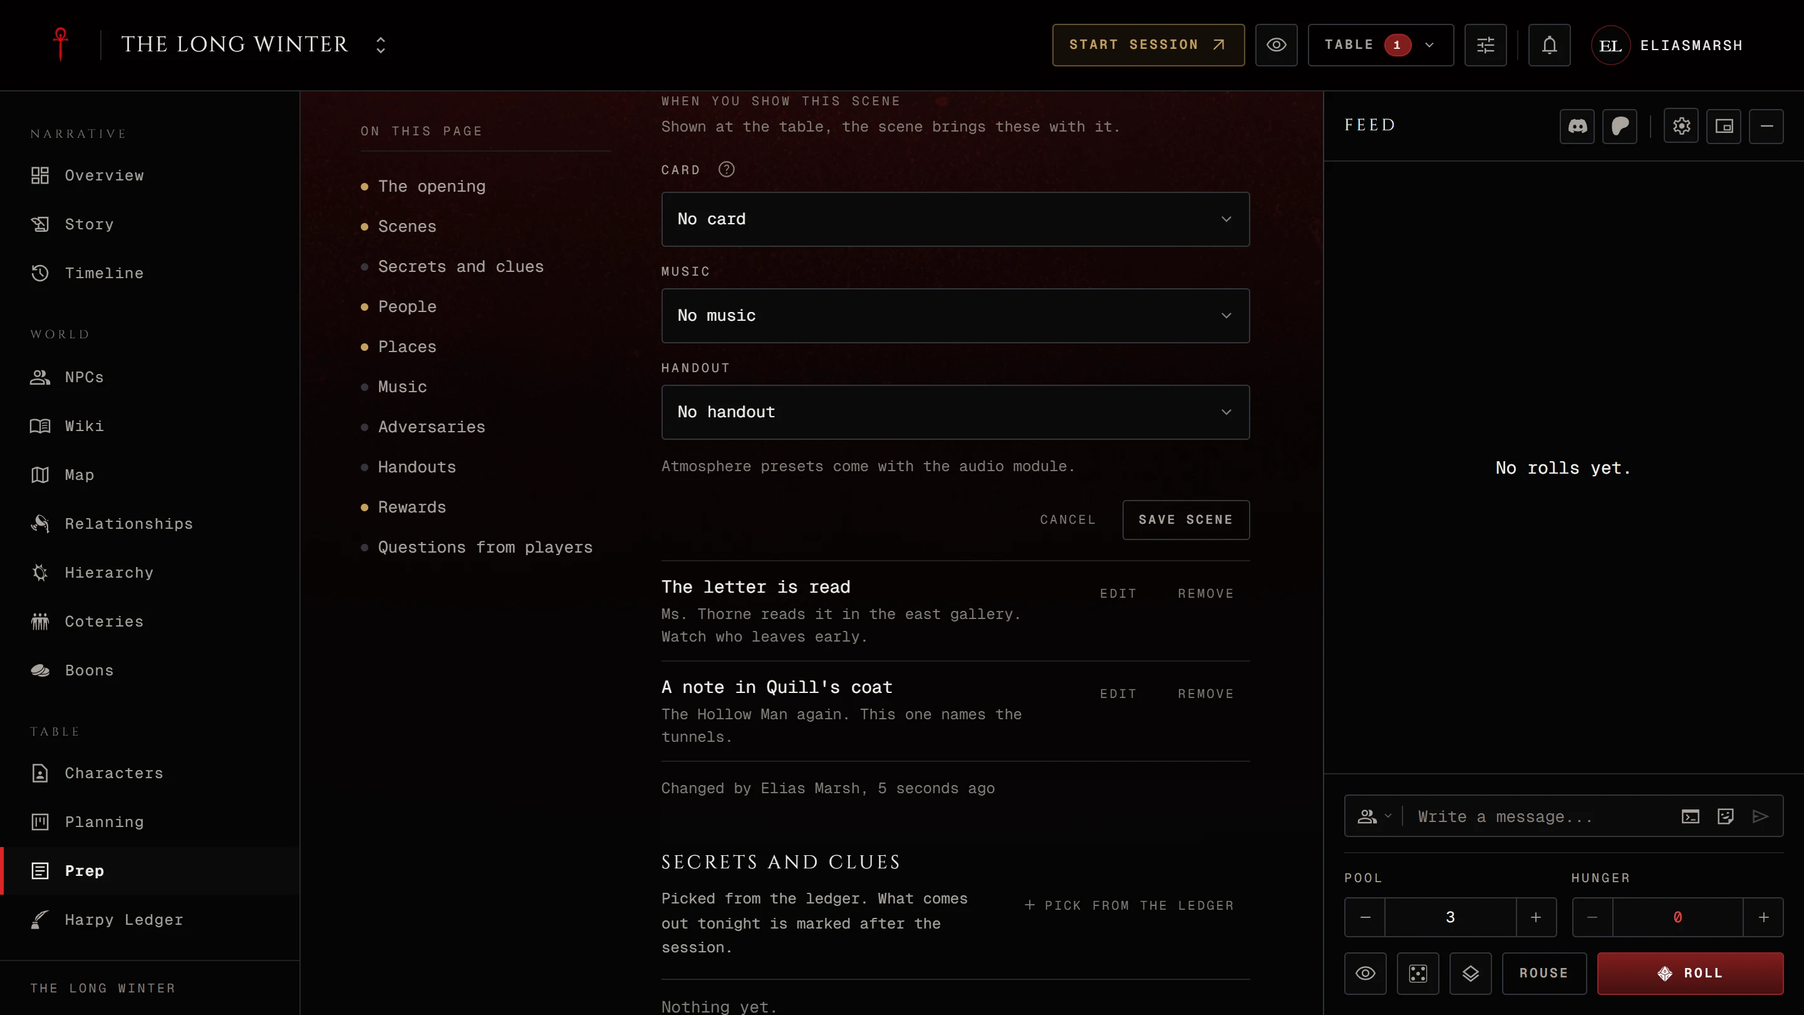Open Timeline in the sidebar

150,273
